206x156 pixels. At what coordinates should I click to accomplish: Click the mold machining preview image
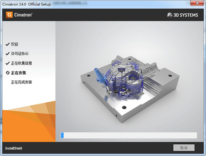tap(130, 89)
